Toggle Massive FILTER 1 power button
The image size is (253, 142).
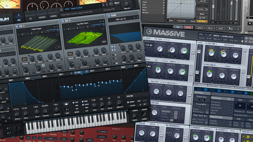(x=206, y=43)
